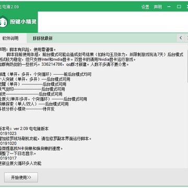Click the 业原火循环多人功能 line
The height and width of the screenshot is (188, 188).
(21, 163)
